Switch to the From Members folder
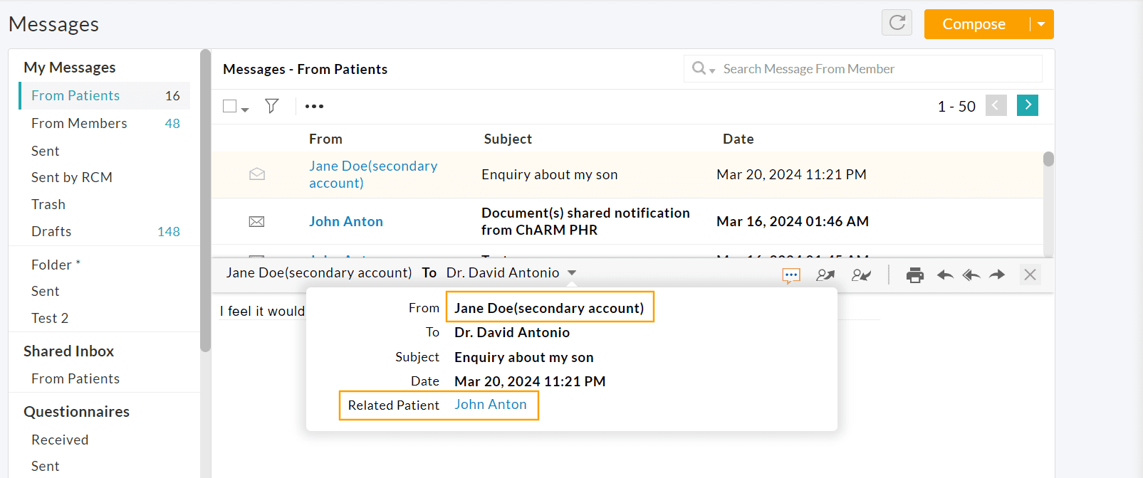This screenshot has width=1143, height=478. pos(78,122)
